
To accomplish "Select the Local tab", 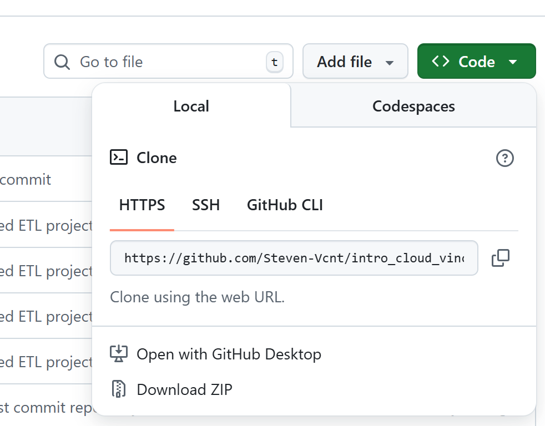I will [191, 106].
